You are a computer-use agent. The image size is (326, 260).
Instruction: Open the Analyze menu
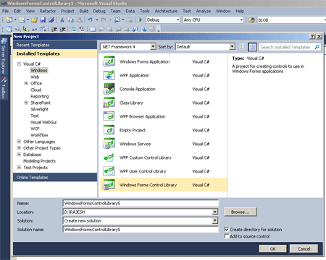(x=204, y=11)
